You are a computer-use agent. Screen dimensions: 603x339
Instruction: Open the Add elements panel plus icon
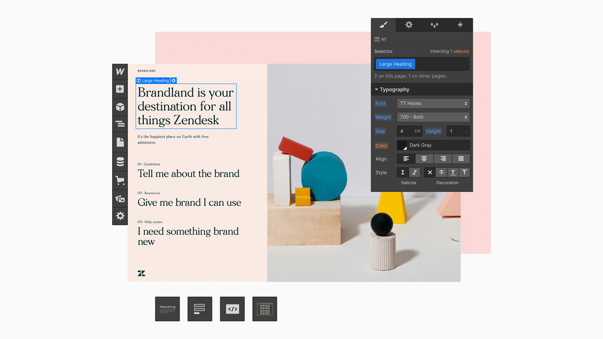point(120,89)
